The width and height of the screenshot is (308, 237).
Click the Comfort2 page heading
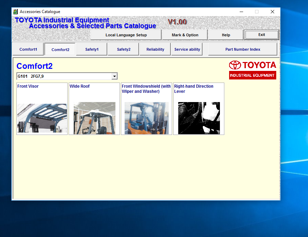pos(34,66)
